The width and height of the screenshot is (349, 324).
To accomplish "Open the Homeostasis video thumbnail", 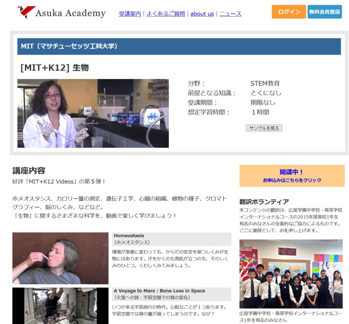I will tap(60, 258).
